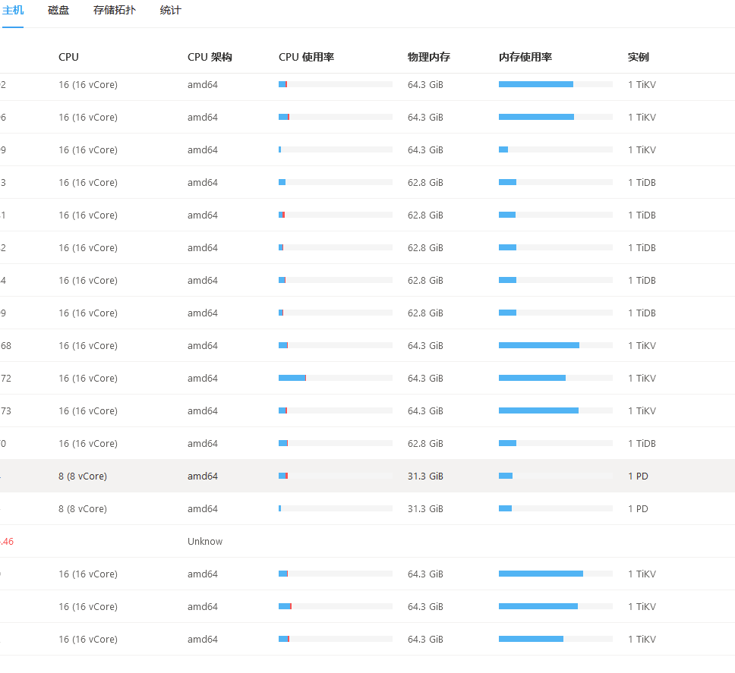Click 1 TiKV for host ending 6
Screen dimensions: 735x673
click(x=642, y=117)
